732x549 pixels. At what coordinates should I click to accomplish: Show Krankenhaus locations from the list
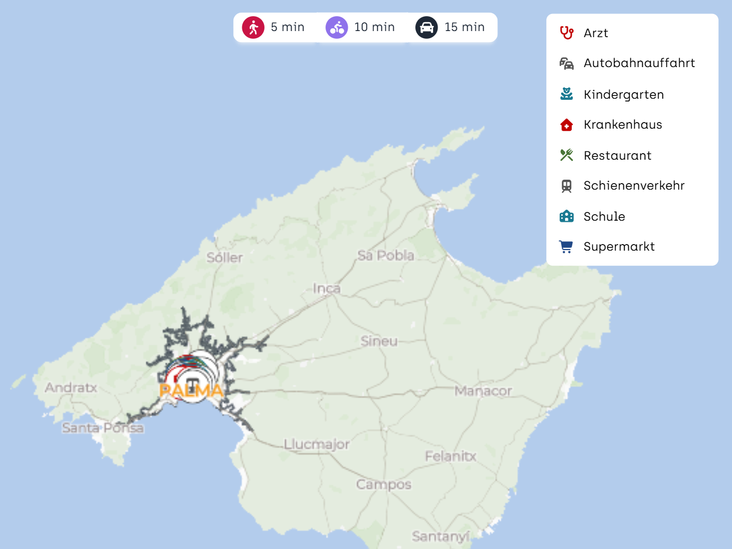(x=623, y=125)
